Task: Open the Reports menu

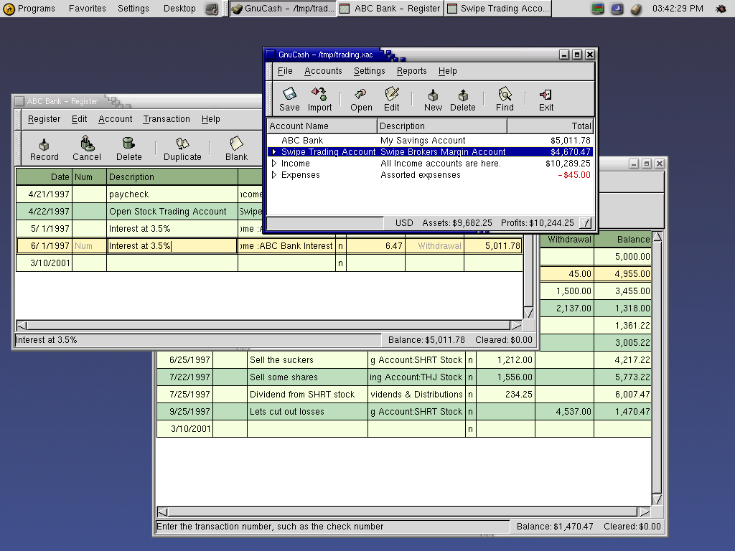Action: 411,71
